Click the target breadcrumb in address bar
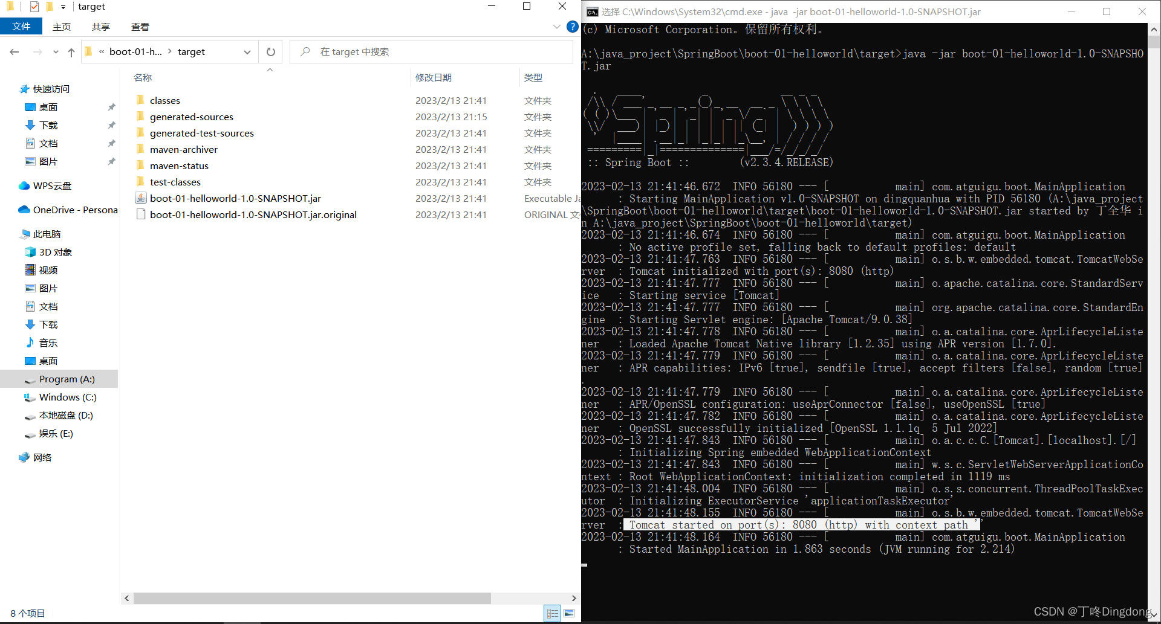Screen dimensions: 1161x624 (x=191, y=52)
